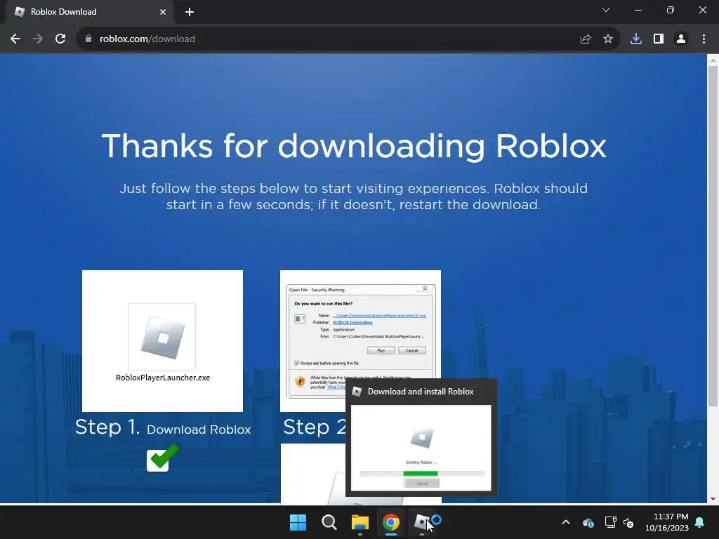Screen dimensions: 719x539
Task: Open Chrome downloads panel
Action: pos(636,39)
